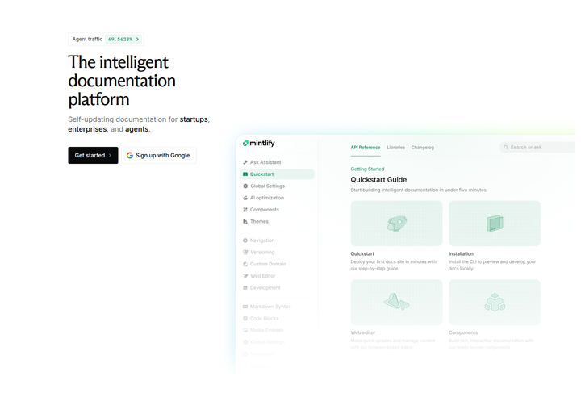Focus the Search or ask field
Viewport: 581px width, 393px height.
[x=537, y=147]
